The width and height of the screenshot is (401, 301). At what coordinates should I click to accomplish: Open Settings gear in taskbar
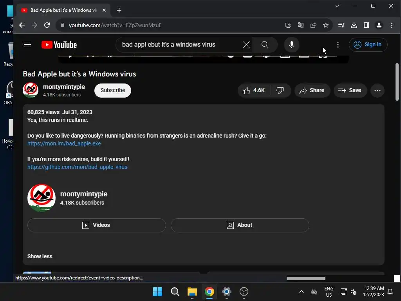[x=227, y=292]
